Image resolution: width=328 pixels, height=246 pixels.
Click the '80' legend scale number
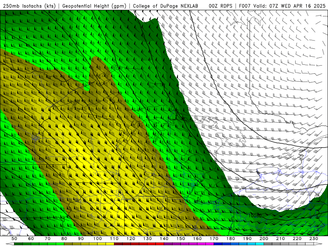click(x=64, y=239)
